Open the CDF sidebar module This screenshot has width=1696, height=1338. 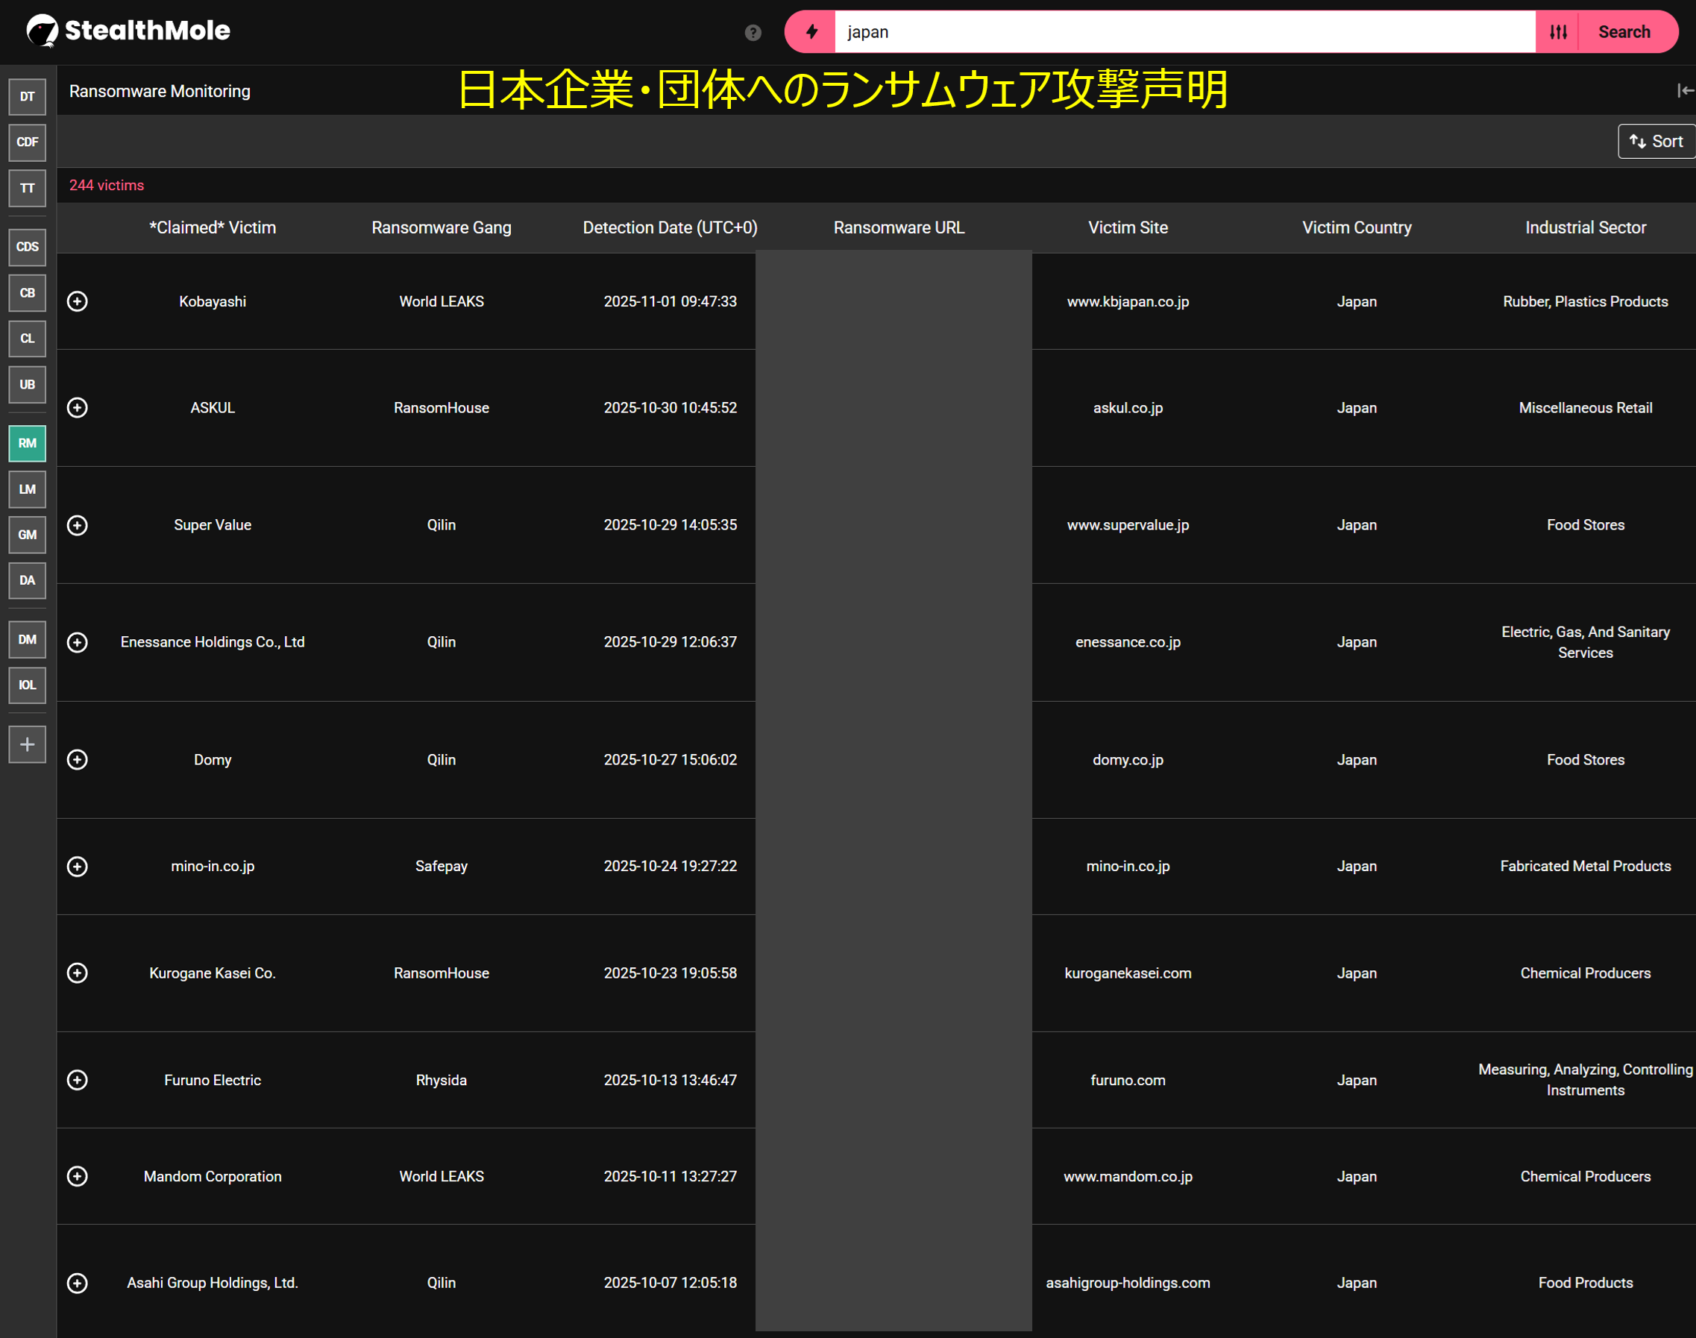click(28, 142)
